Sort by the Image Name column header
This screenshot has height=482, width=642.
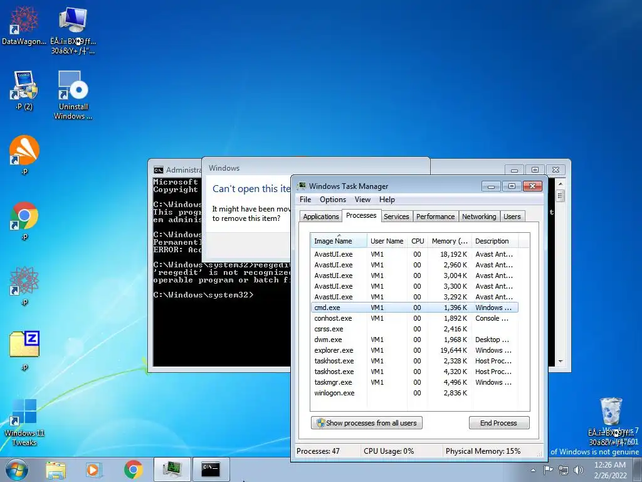pyautogui.click(x=339, y=241)
